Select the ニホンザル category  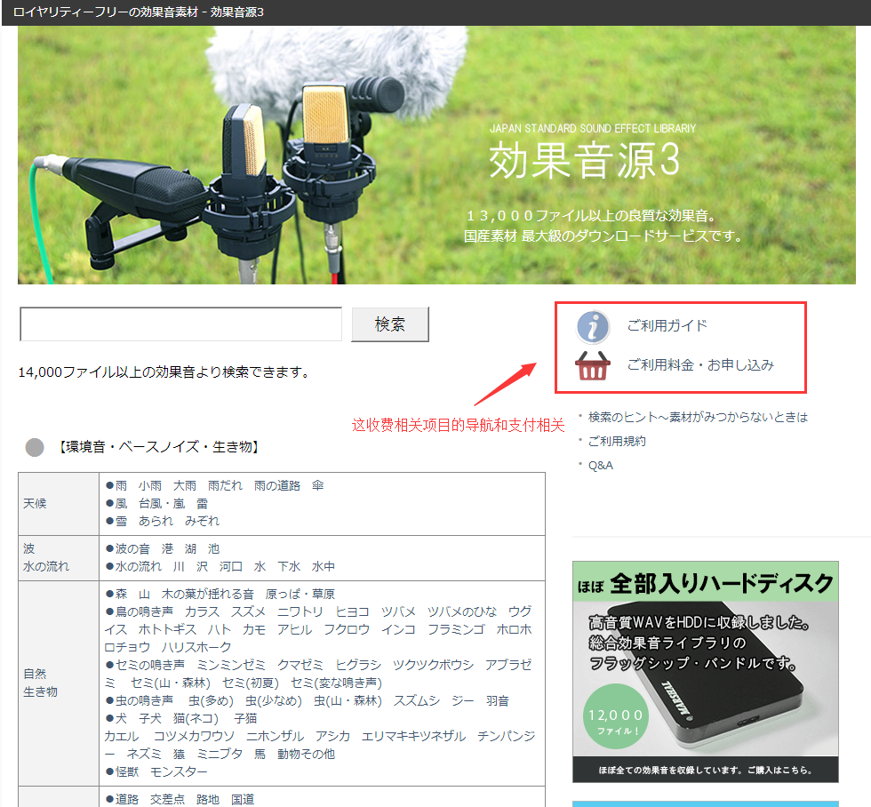pyautogui.click(x=275, y=737)
